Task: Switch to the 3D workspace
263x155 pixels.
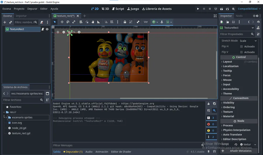Action: (105, 9)
